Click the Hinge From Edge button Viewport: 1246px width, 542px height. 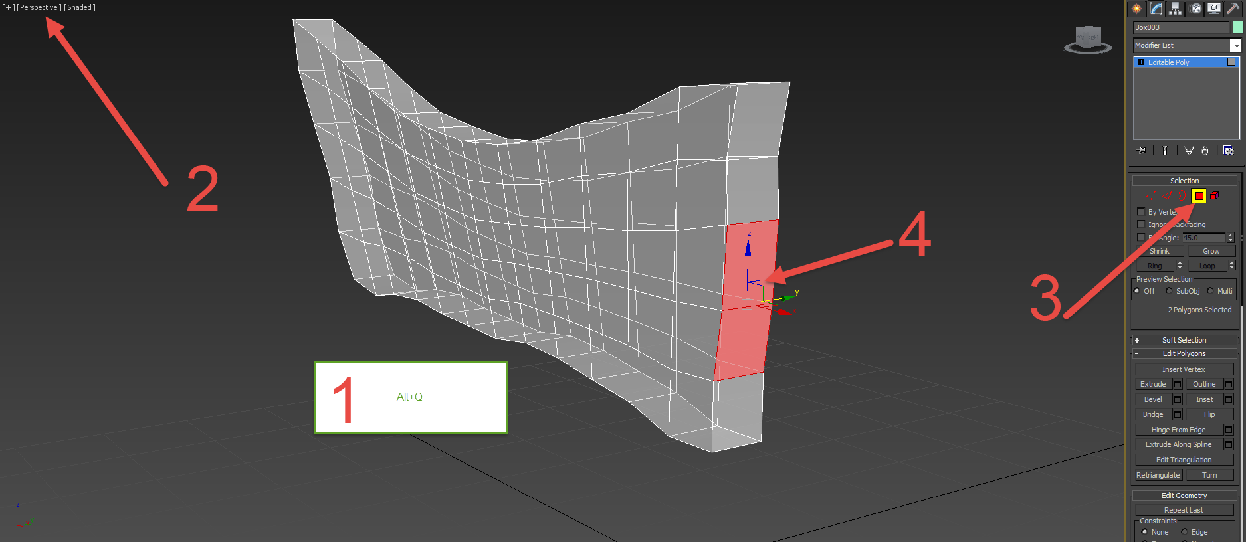1178,430
